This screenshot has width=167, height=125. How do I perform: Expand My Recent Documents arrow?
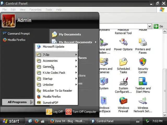click(x=96, y=42)
